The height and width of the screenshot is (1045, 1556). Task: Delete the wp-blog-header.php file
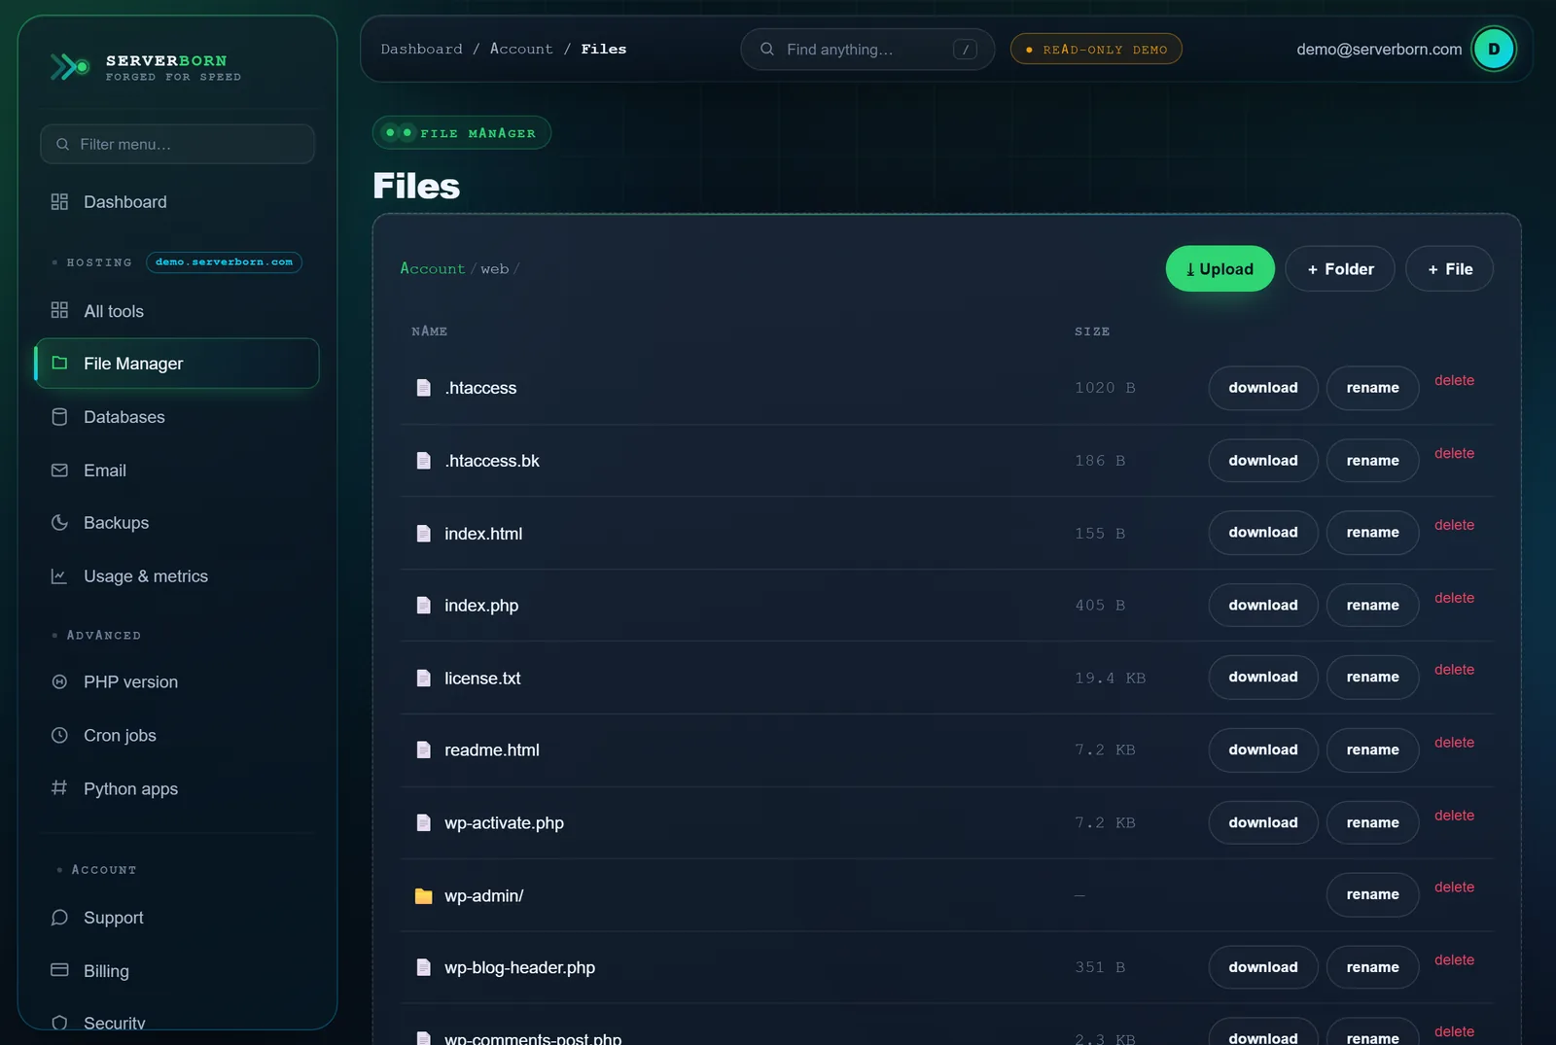click(1454, 959)
